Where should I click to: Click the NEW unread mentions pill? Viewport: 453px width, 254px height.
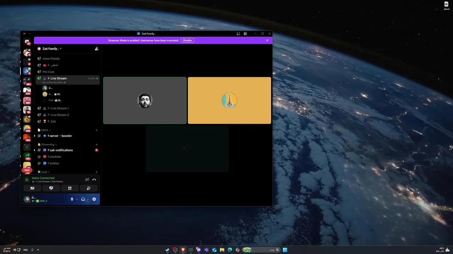27,170
